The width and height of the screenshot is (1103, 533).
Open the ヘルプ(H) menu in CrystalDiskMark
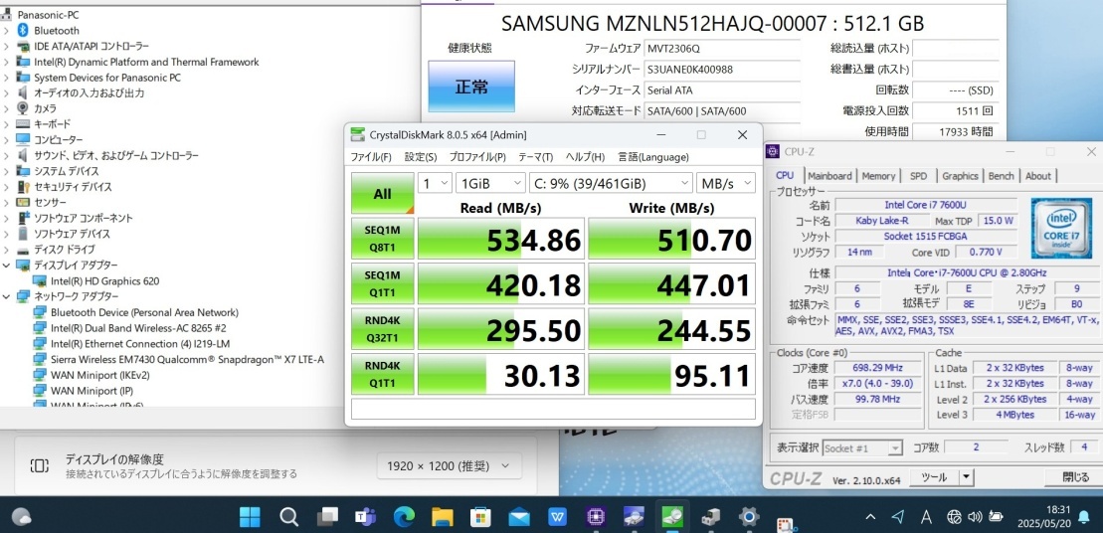(x=585, y=157)
